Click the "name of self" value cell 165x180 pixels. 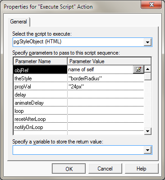101,69
